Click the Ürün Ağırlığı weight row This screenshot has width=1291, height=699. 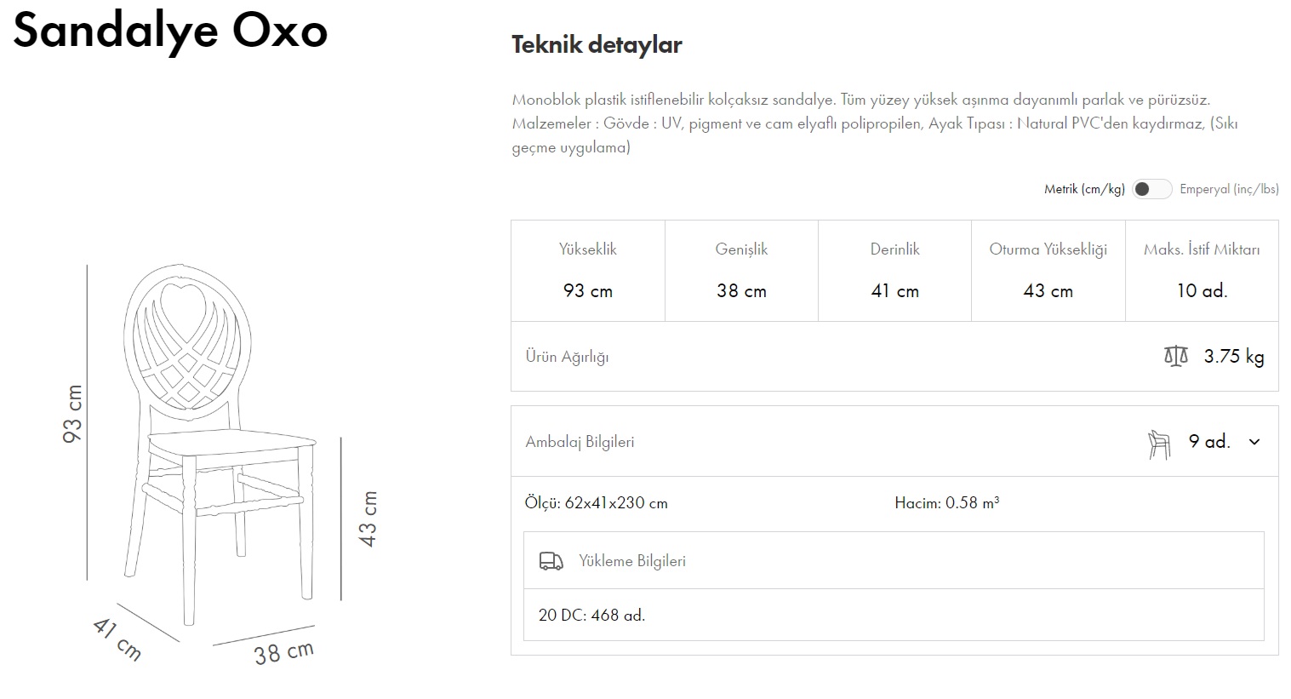tap(894, 357)
